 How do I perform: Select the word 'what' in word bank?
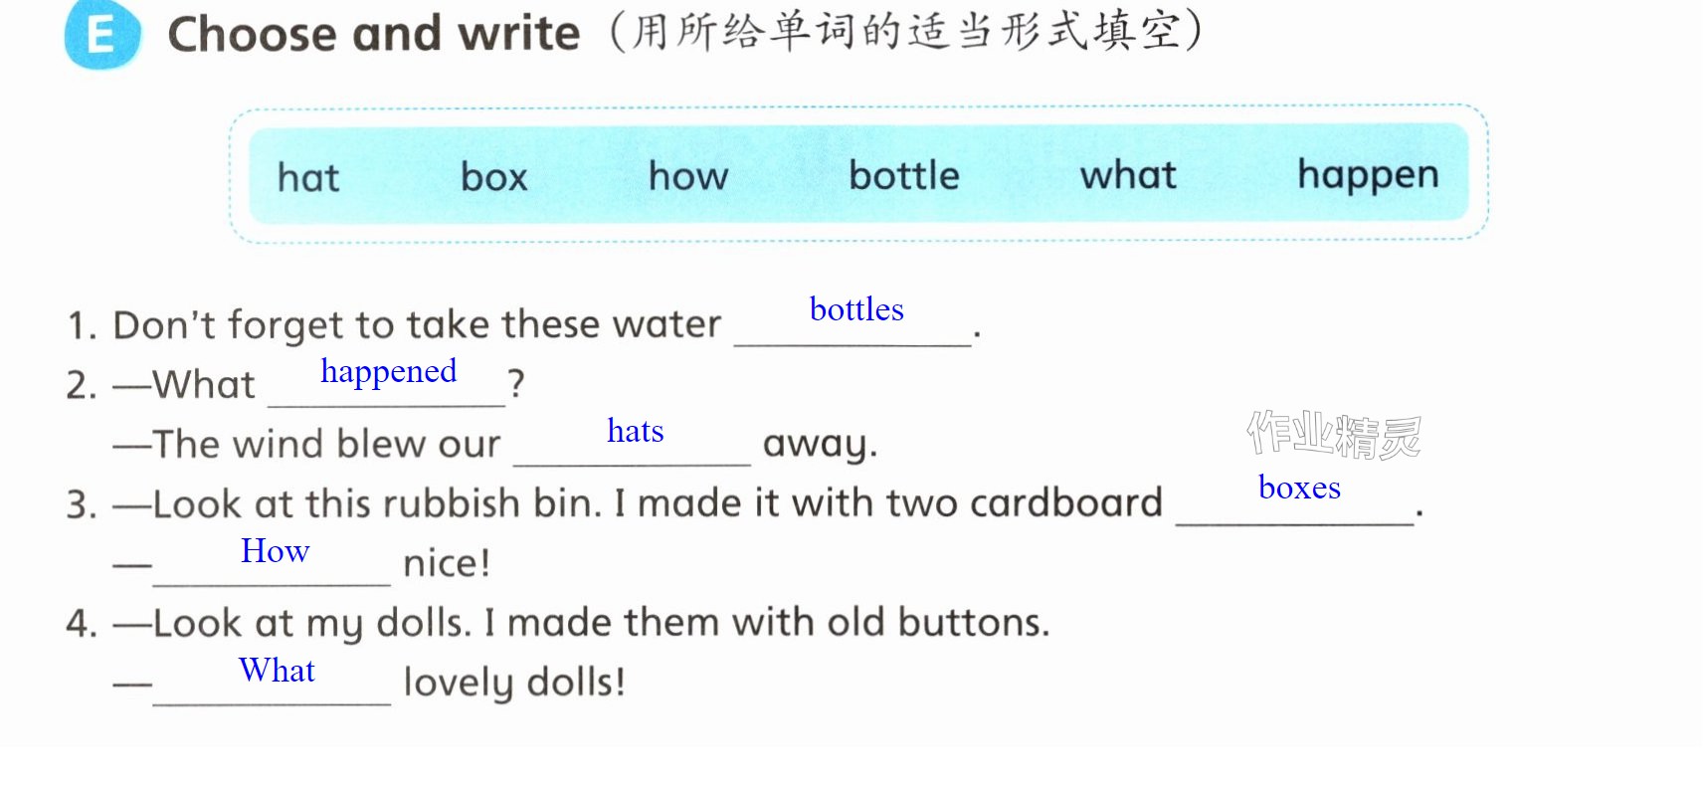tap(1128, 175)
